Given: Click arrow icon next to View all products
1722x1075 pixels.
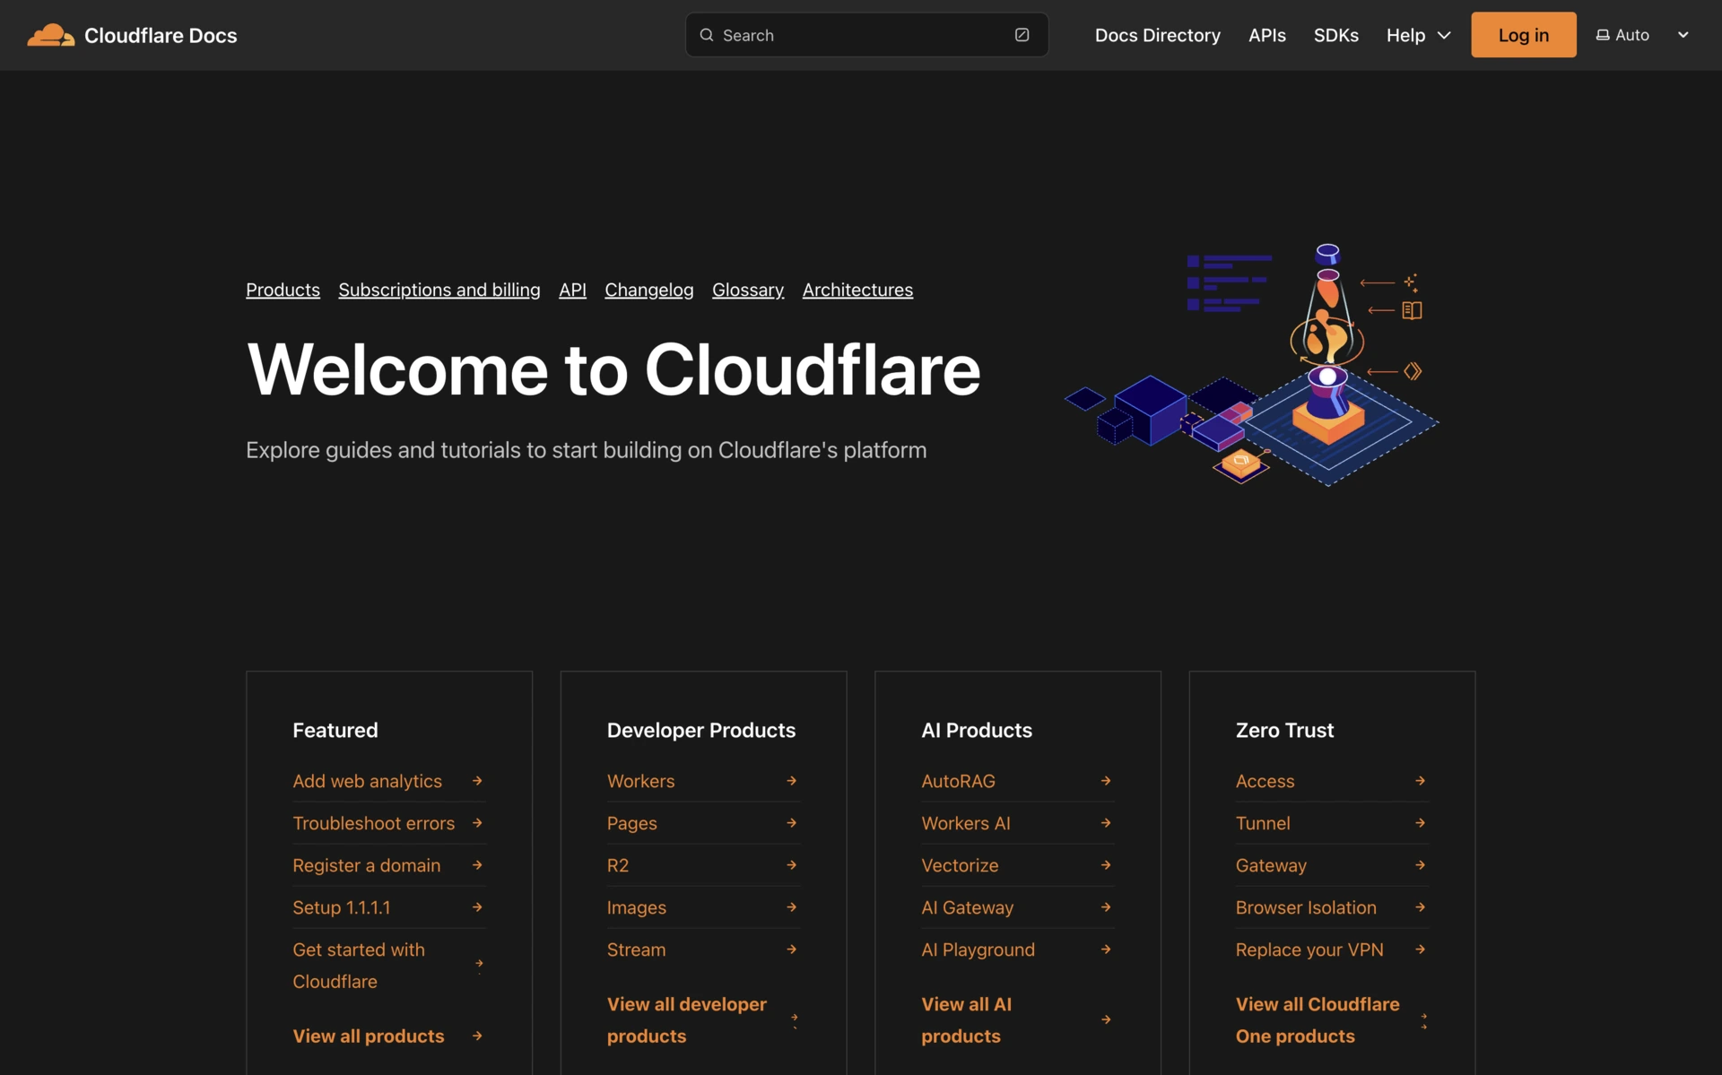Looking at the screenshot, I should pos(477,1036).
